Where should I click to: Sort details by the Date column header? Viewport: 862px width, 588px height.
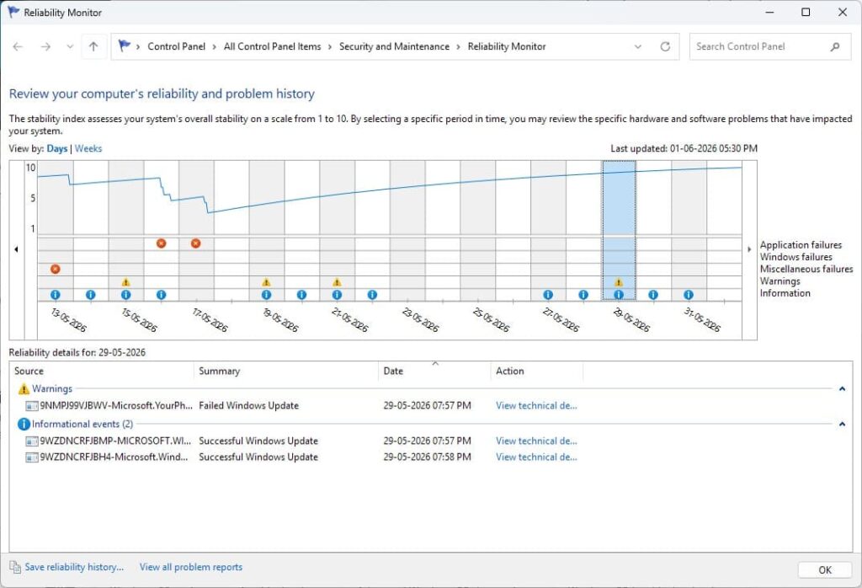click(434, 371)
